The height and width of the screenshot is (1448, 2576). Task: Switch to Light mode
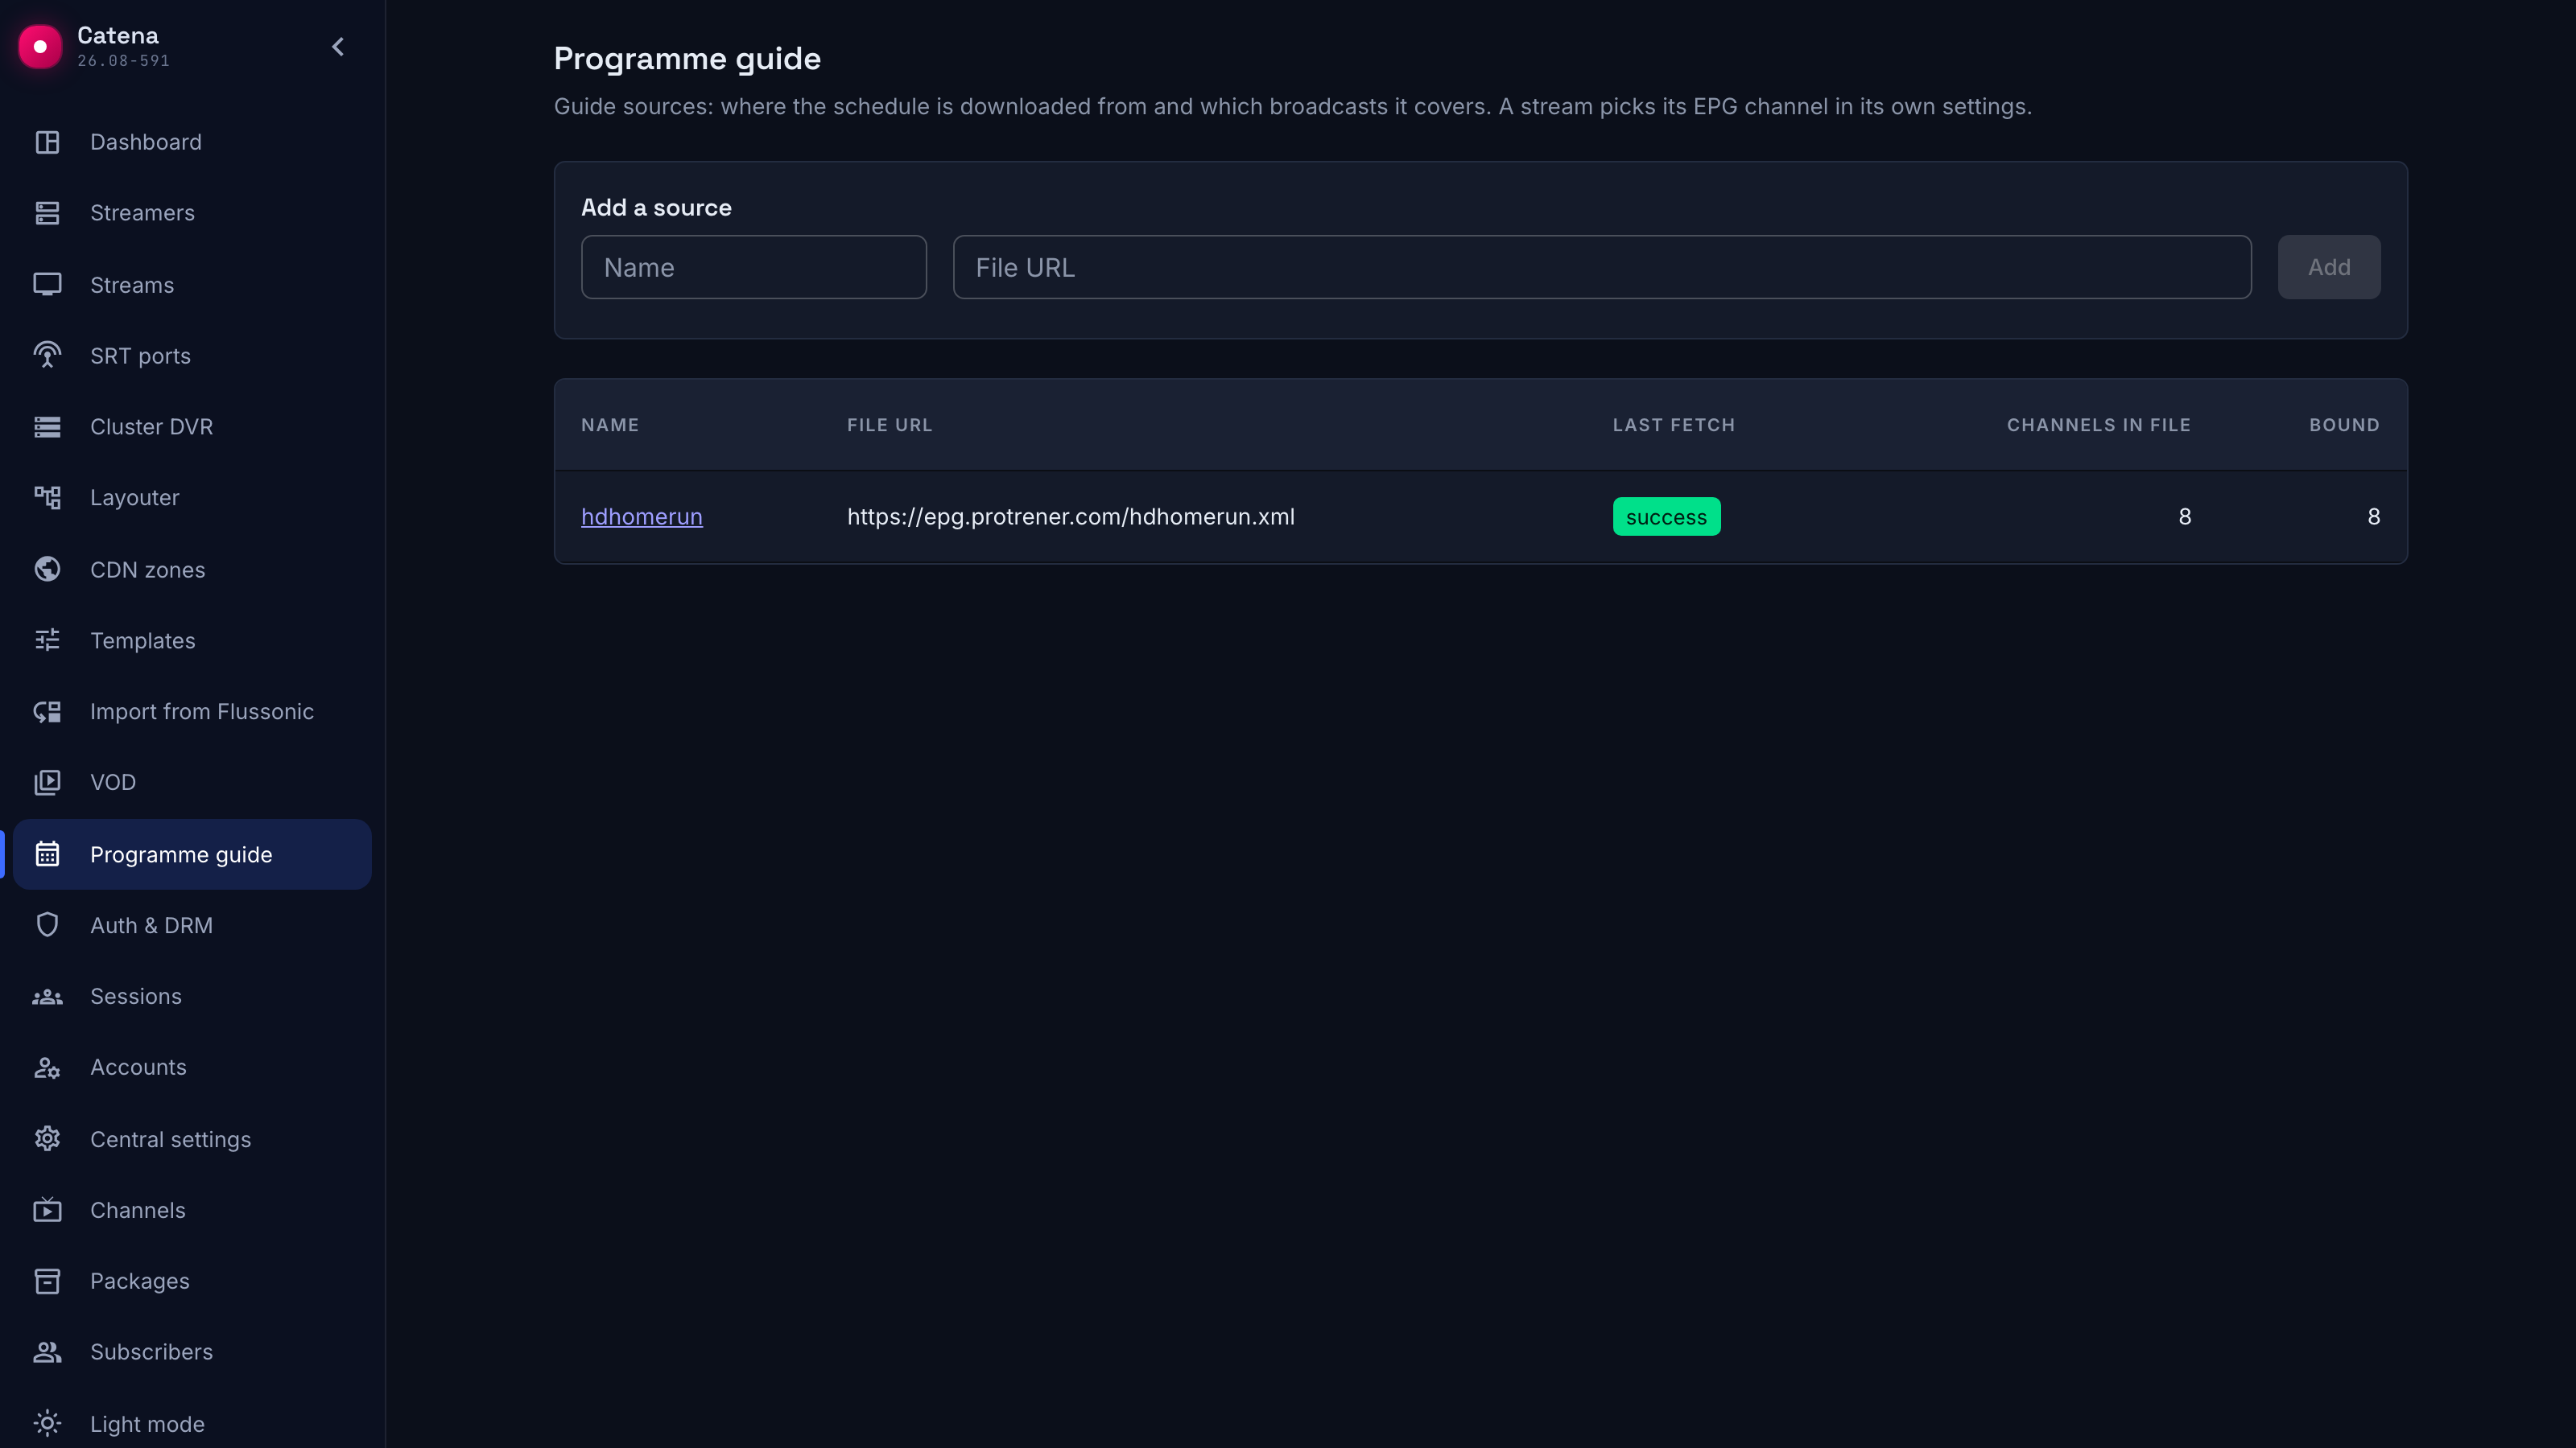click(x=192, y=1424)
